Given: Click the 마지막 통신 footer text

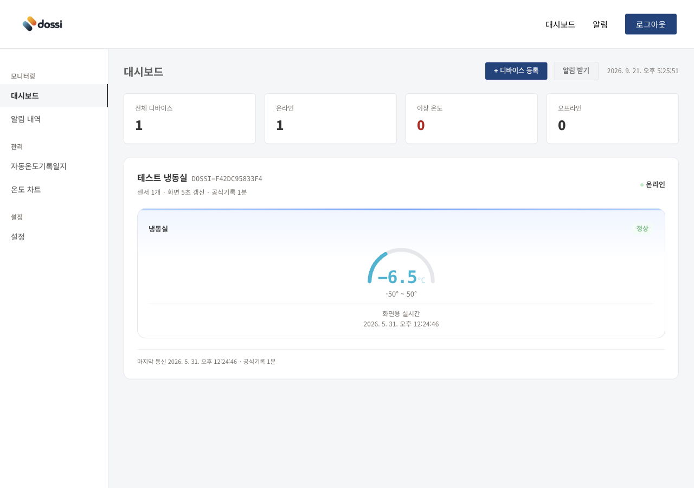Looking at the screenshot, I should coord(206,362).
